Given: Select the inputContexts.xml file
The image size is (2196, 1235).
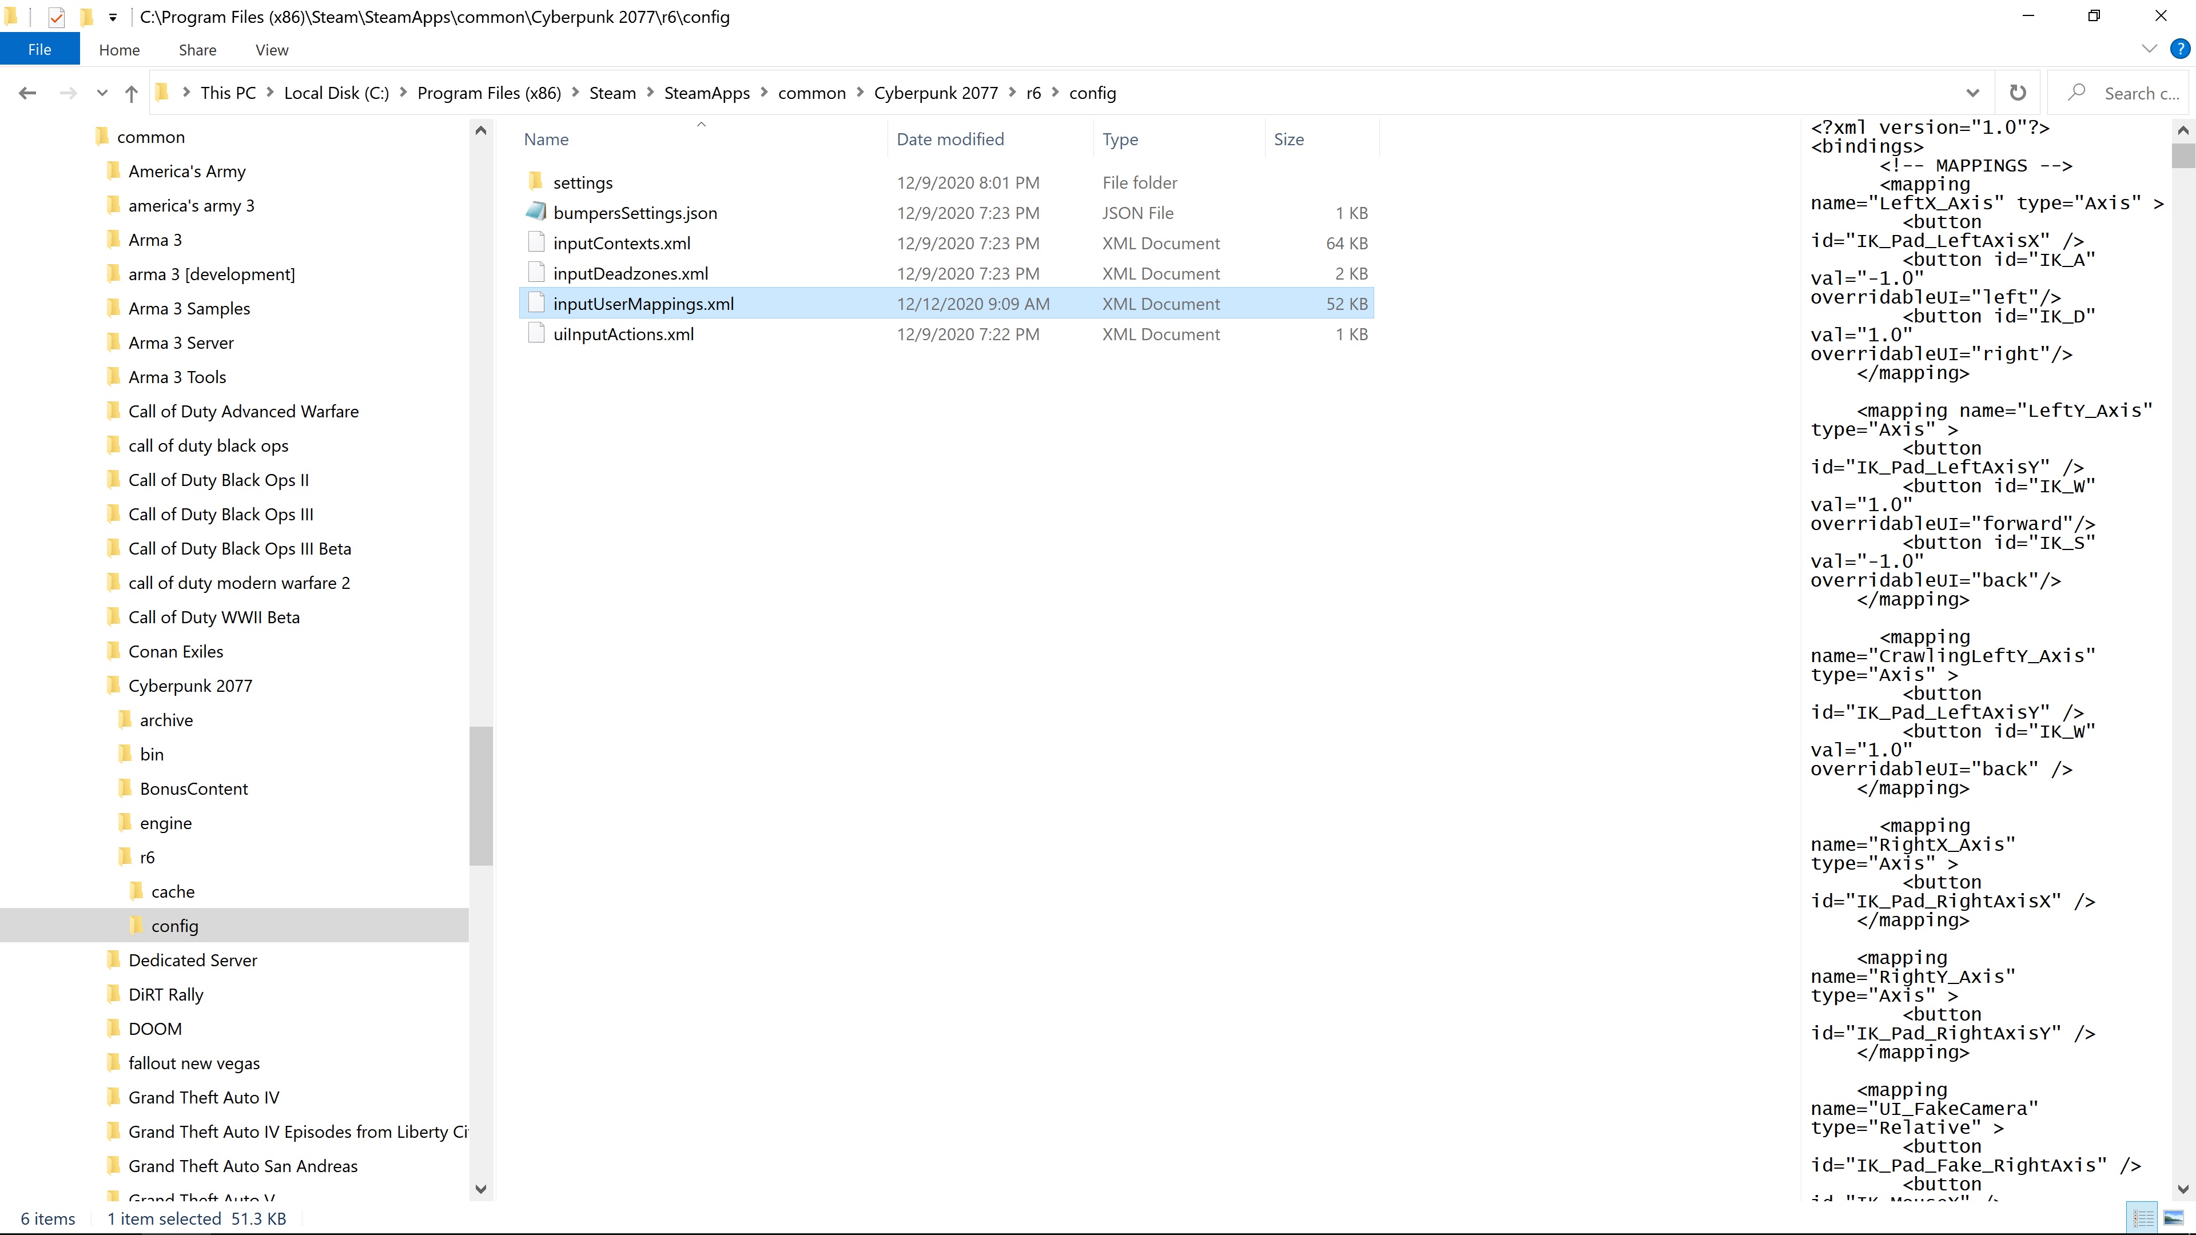Looking at the screenshot, I should [622, 243].
